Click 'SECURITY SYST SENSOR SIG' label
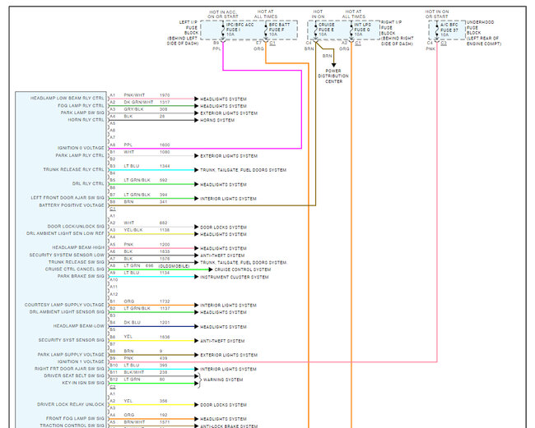Image resolution: width=535 pixels, height=428 pixels. (x=72, y=340)
